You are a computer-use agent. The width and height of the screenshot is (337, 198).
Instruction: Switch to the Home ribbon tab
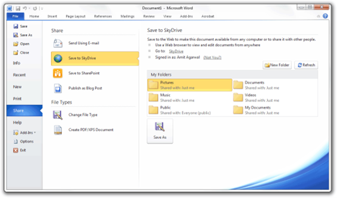(x=34, y=16)
